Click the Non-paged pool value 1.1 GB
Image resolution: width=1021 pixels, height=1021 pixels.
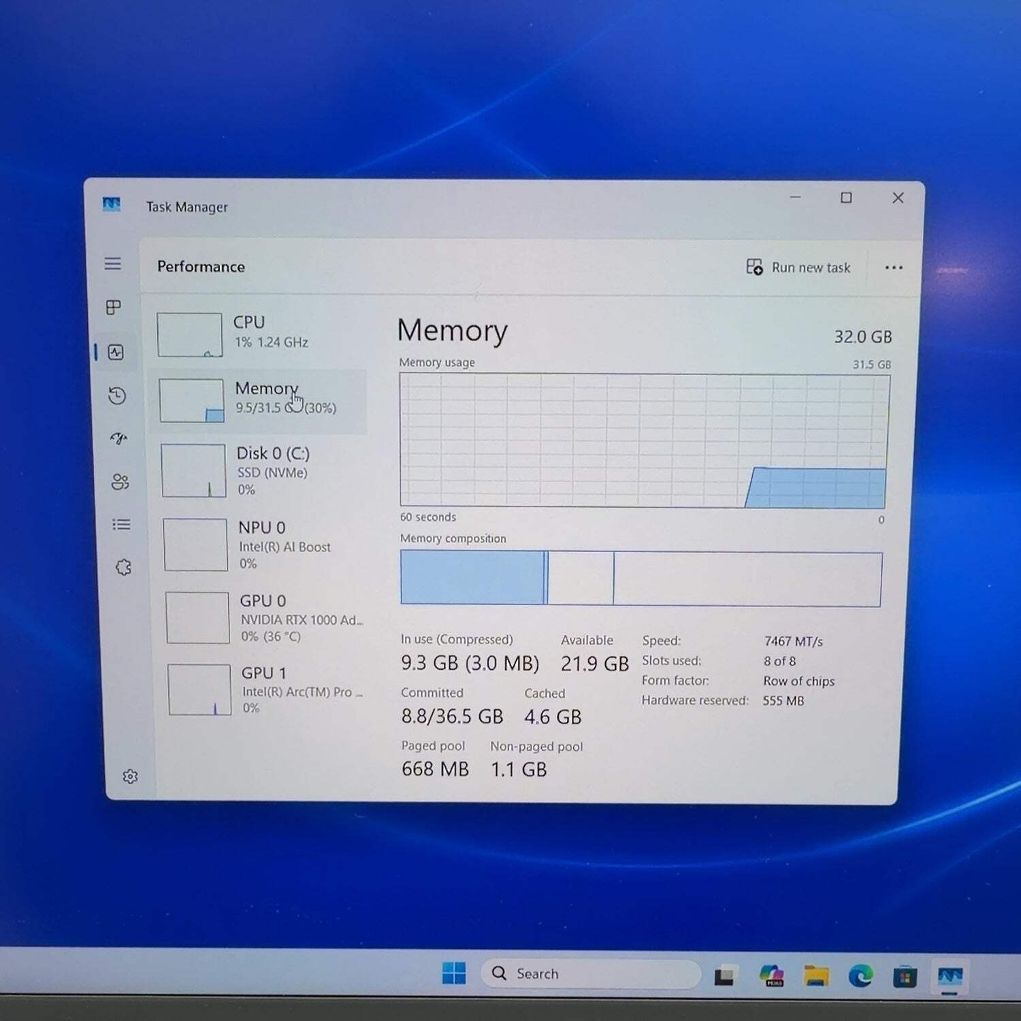tap(519, 769)
